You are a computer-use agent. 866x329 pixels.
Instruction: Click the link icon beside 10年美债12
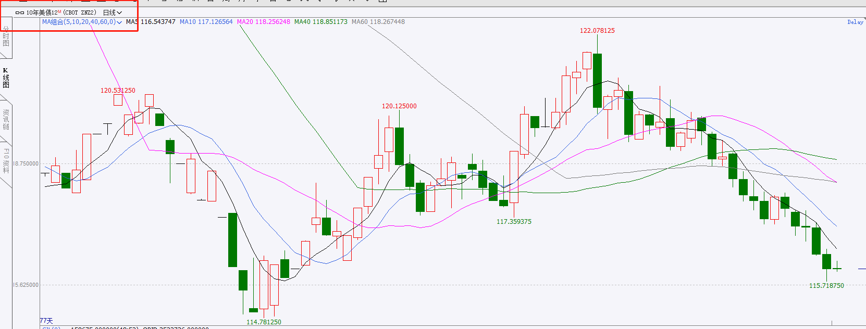coord(20,12)
